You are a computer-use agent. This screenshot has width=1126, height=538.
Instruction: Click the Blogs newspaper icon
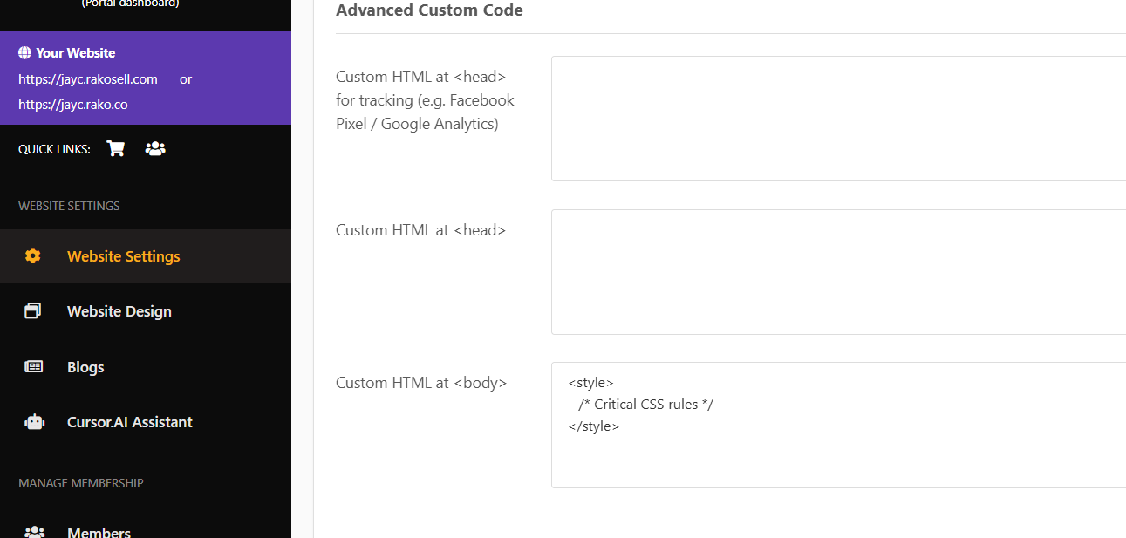coord(33,367)
